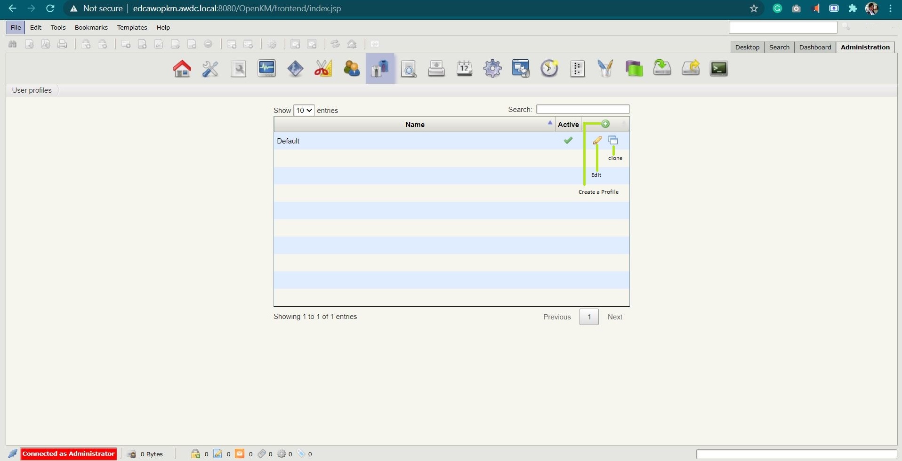902x461 pixels.
Task: Open the export drive icon with yellow arrow
Action: [691, 68]
